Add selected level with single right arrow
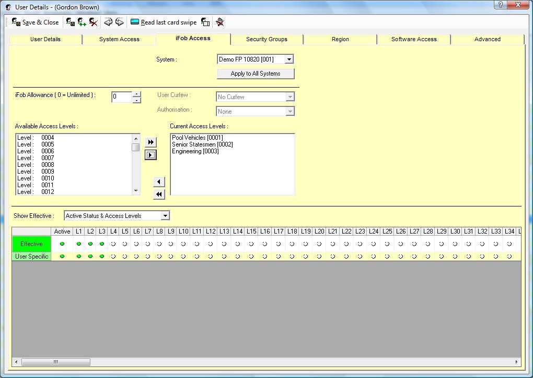Viewport: 533px width, 378px height. (150, 155)
